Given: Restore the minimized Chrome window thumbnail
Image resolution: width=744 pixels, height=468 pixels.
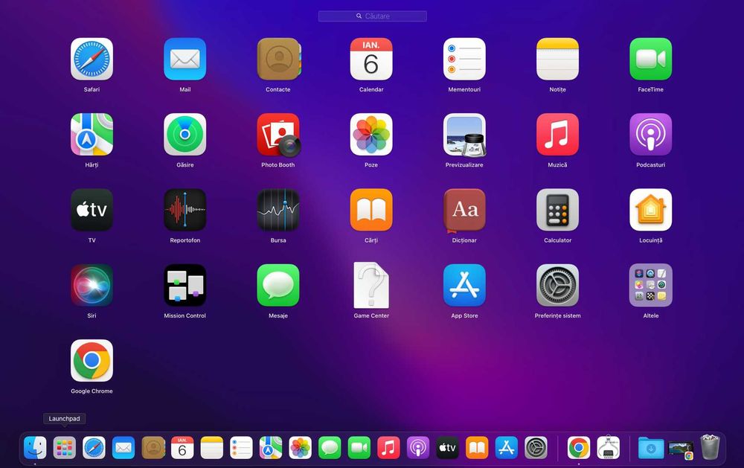Looking at the screenshot, I should pyautogui.click(x=681, y=449).
